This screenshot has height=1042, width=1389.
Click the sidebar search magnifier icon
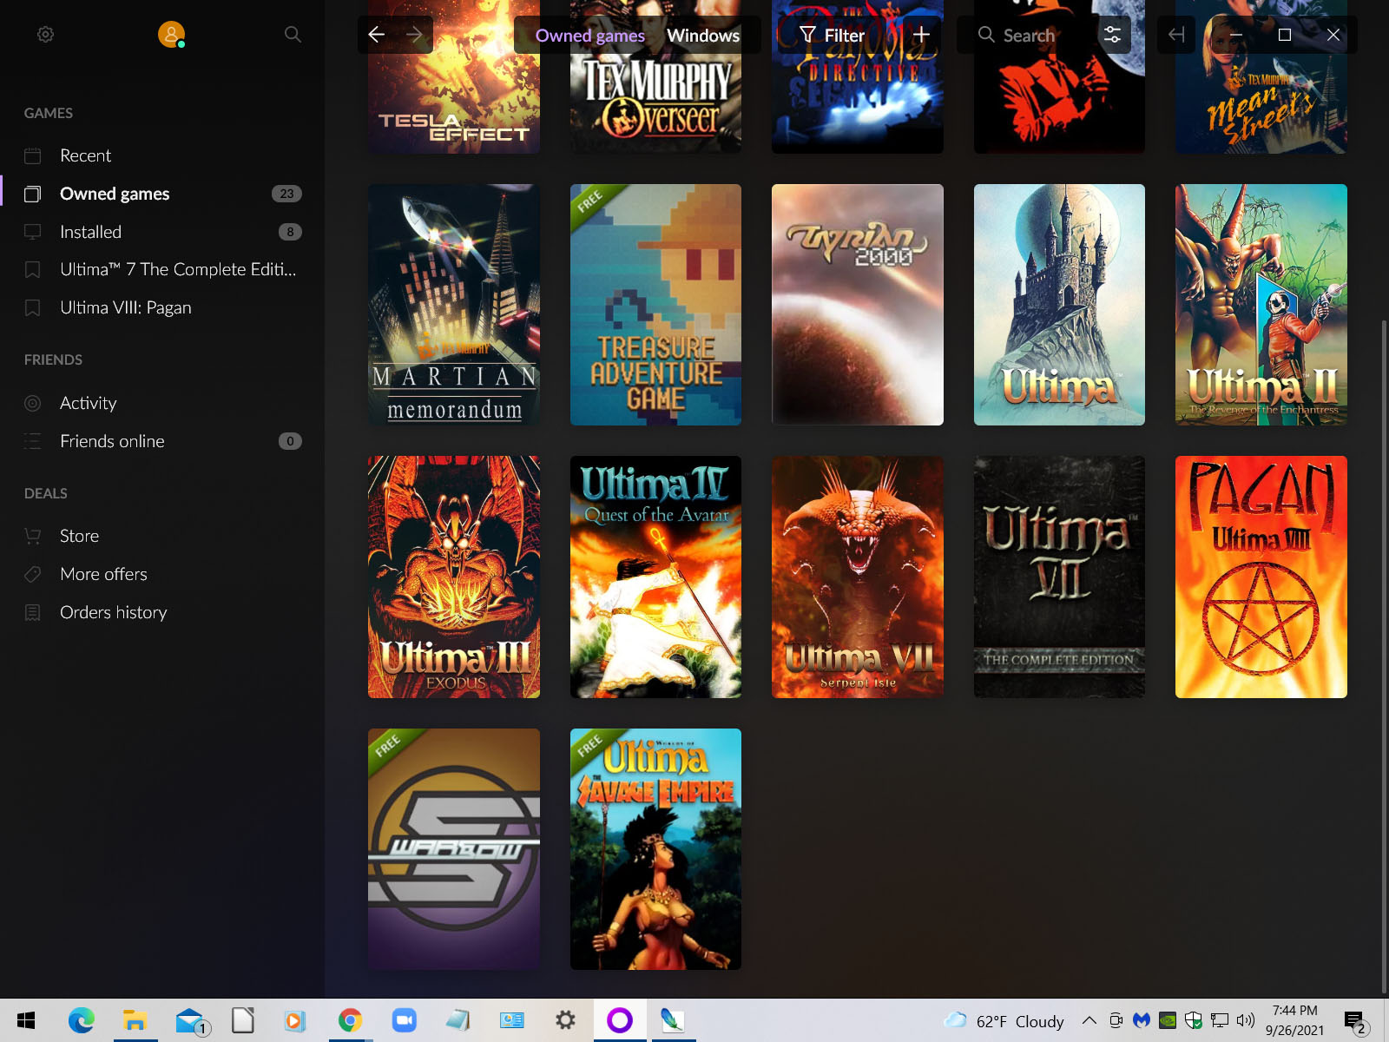pos(293,35)
